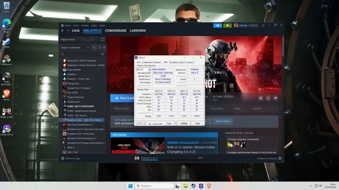The image size is (339, 190).
Task: Select the PUBG BATTLEGROUNDS desktop shortcut
Action: [x=7, y=79]
